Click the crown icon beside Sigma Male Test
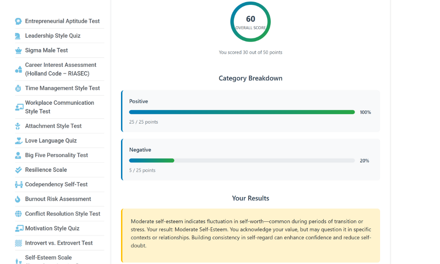 pyautogui.click(x=18, y=50)
